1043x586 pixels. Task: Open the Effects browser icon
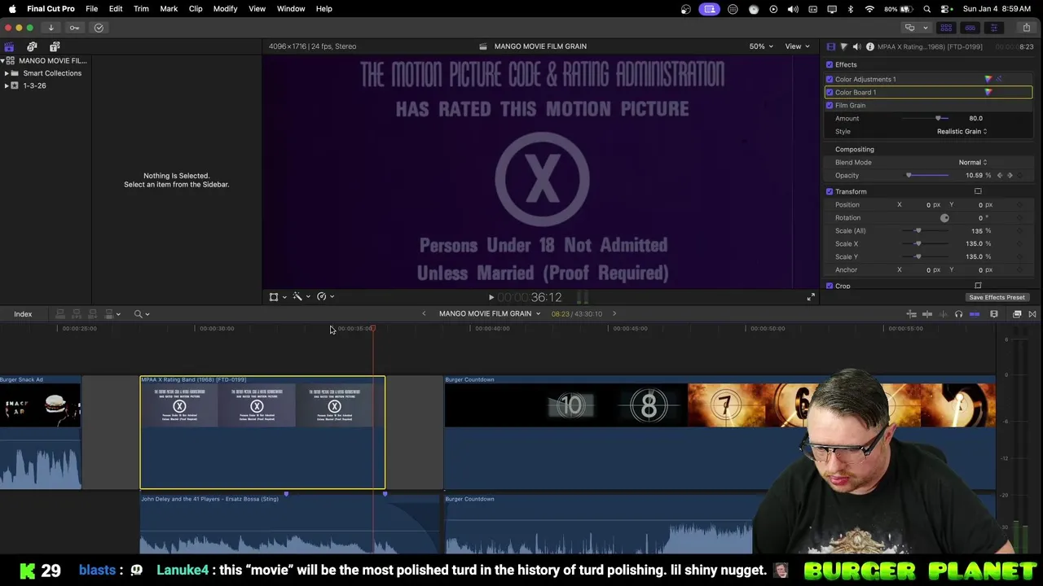click(x=1017, y=314)
